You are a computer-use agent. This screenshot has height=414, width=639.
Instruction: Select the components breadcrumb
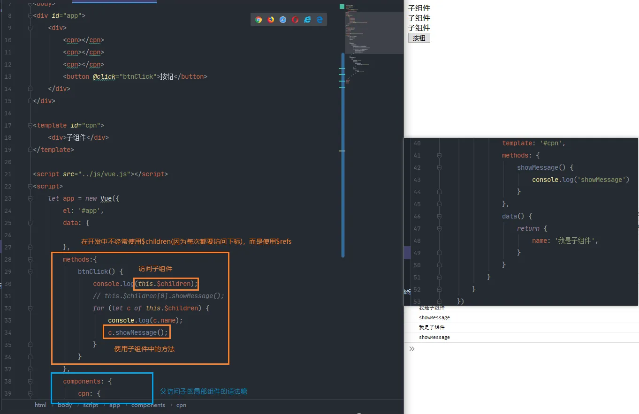[148, 405]
